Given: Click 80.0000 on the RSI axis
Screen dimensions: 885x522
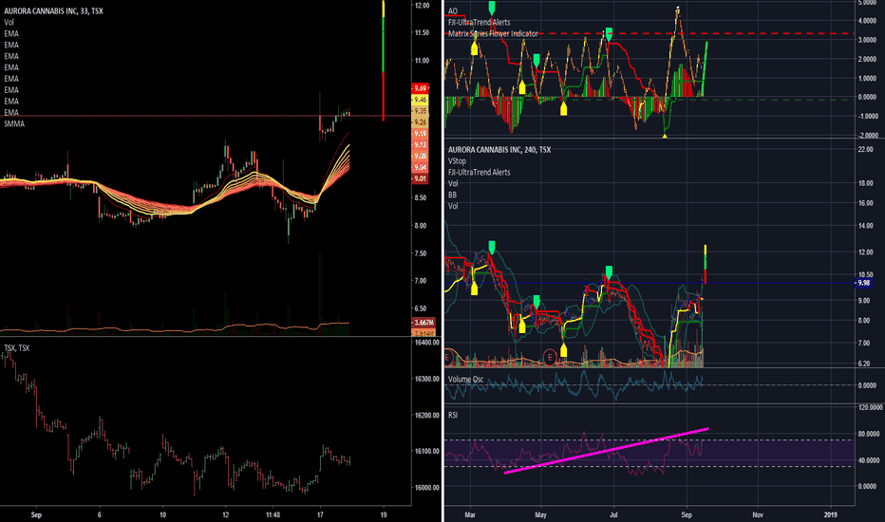Looking at the screenshot, I should coord(868,434).
